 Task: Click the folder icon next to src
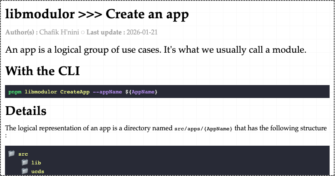point(12,154)
